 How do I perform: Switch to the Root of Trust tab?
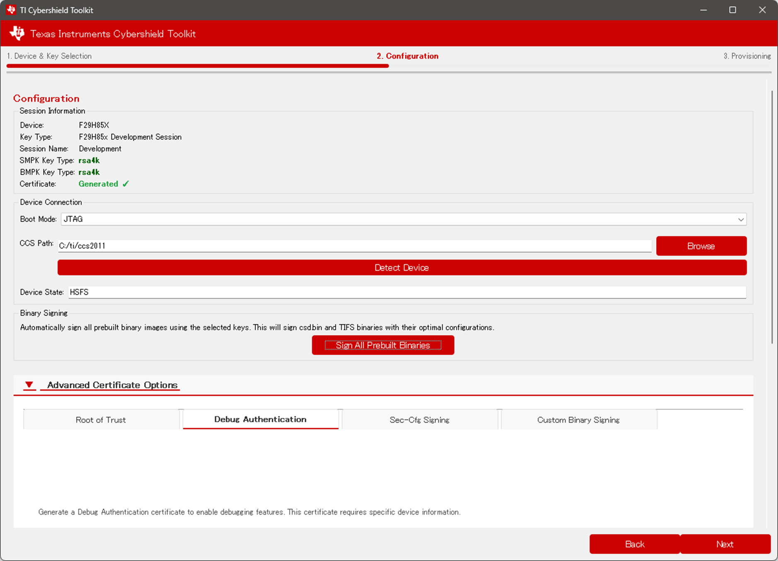[101, 419]
